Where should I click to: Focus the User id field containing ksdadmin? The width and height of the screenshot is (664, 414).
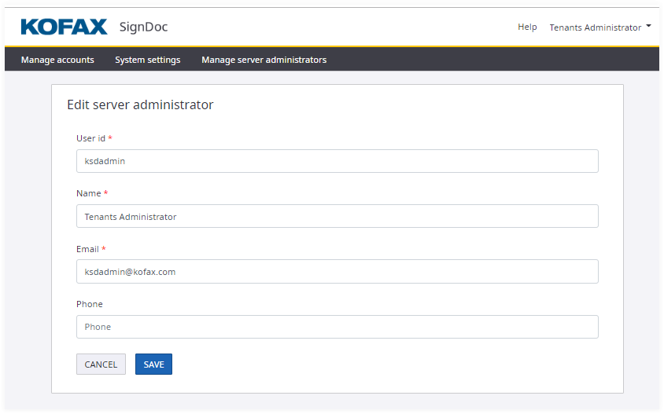point(337,161)
